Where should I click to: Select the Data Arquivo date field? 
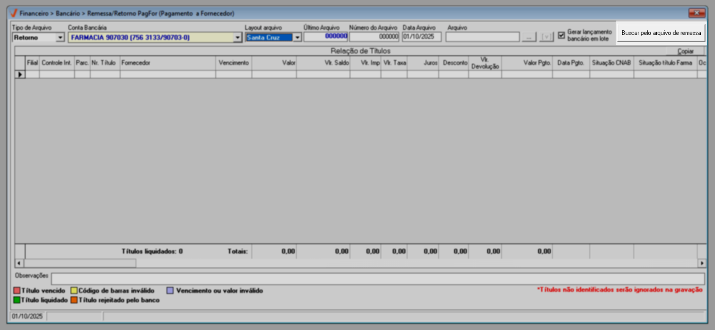click(422, 36)
